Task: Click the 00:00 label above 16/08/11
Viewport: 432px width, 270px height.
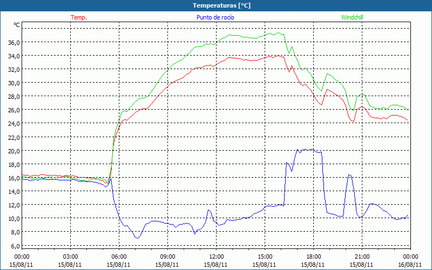Action: point(410,257)
